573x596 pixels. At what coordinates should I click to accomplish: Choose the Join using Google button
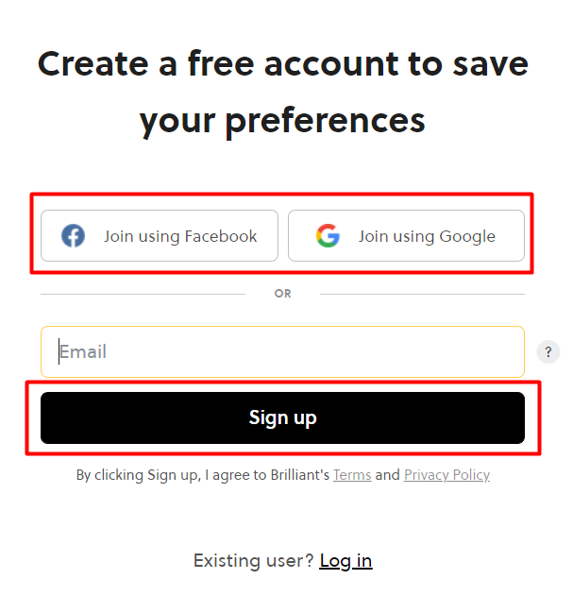406,236
